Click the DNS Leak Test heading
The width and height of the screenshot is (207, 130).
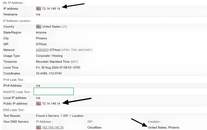click(x=14, y=110)
